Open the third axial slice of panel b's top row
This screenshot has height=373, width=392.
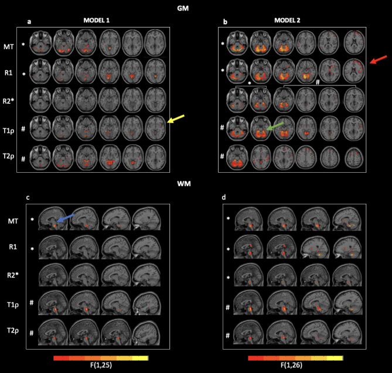(283, 43)
